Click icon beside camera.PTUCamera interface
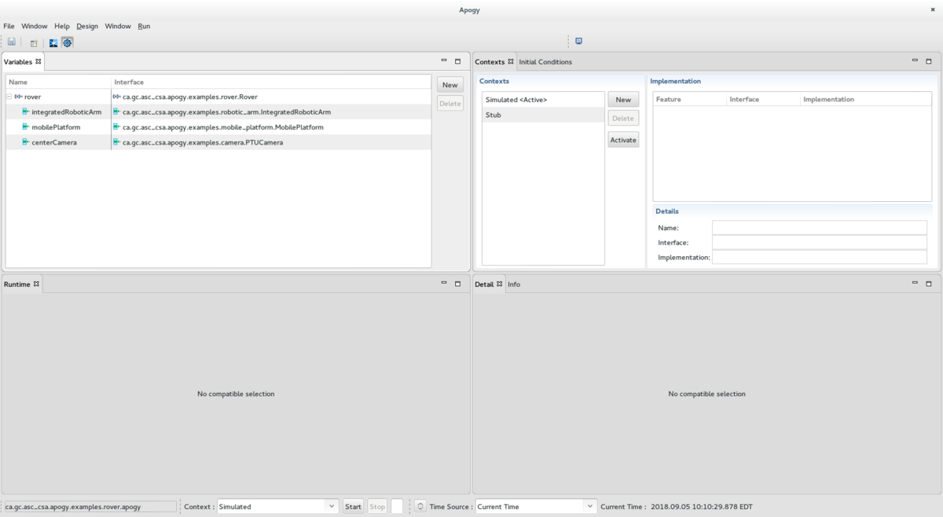The image size is (943, 517). click(x=116, y=142)
